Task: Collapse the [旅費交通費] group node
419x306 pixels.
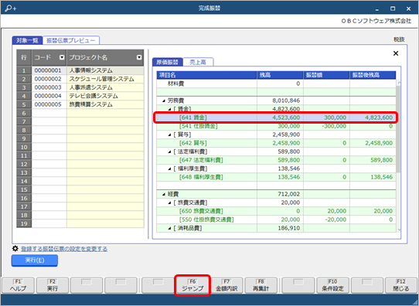Action: (169, 203)
